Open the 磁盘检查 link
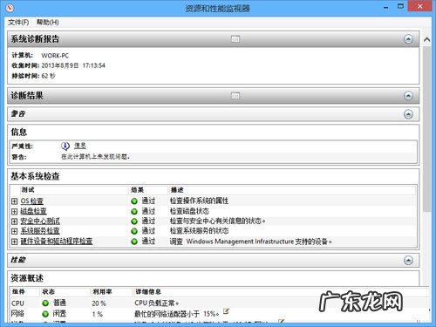This screenshot has width=436, height=327. [x=33, y=211]
